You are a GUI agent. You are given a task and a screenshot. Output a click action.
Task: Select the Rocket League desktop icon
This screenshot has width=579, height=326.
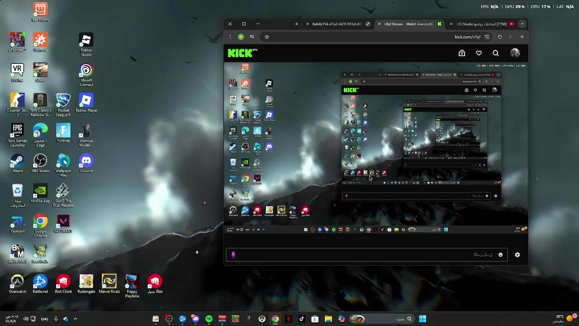(x=63, y=105)
